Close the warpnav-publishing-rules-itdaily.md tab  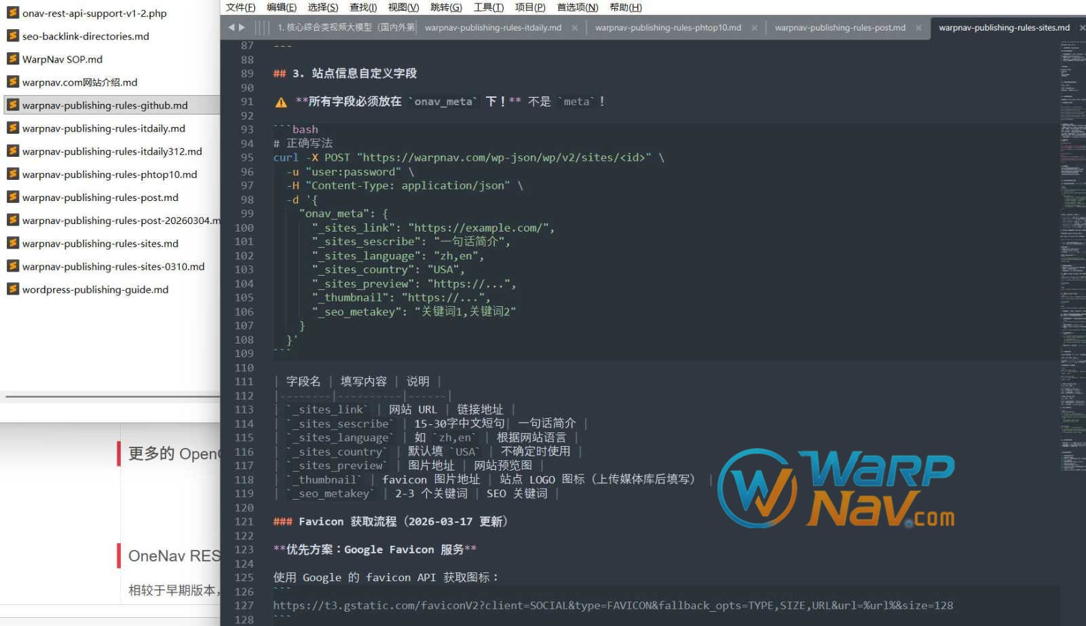click(x=574, y=28)
